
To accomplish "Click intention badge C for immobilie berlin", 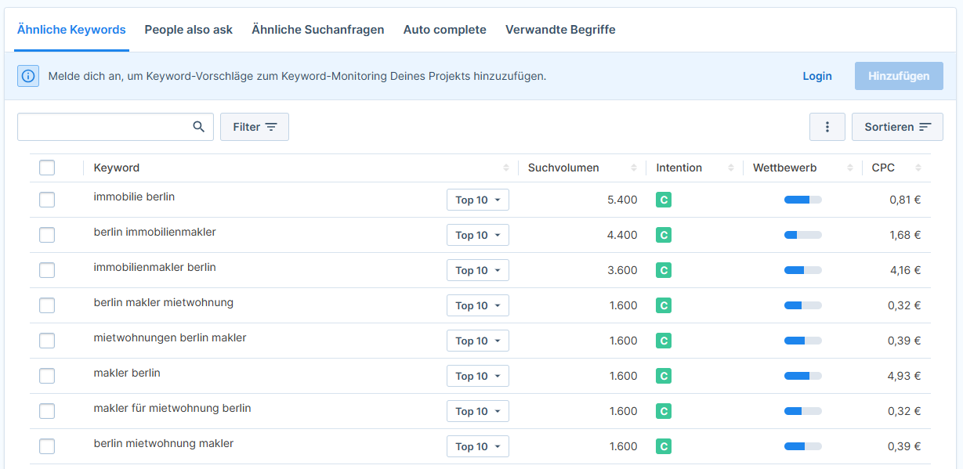I will tap(664, 200).
